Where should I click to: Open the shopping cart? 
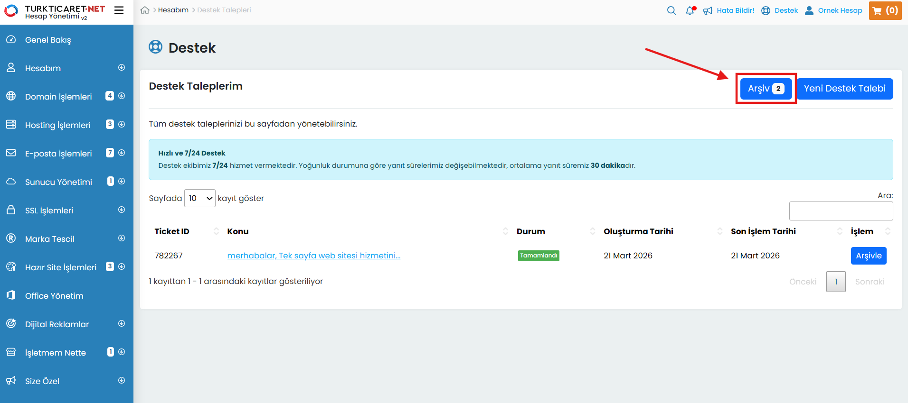point(885,10)
